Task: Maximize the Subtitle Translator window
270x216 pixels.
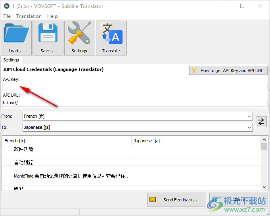Action: click(242, 6)
